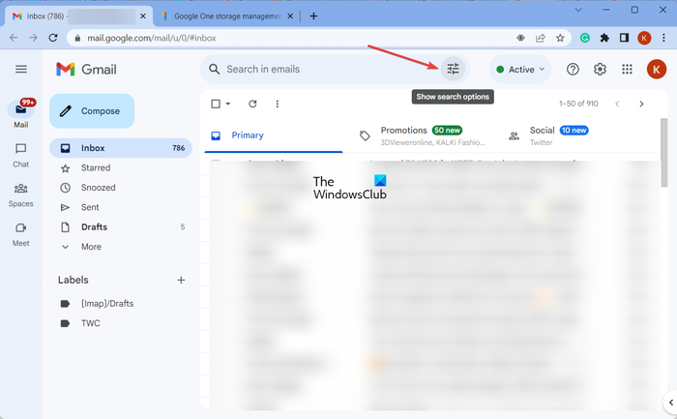Open the Inbox folder
The height and width of the screenshot is (419, 677).
[121, 148]
